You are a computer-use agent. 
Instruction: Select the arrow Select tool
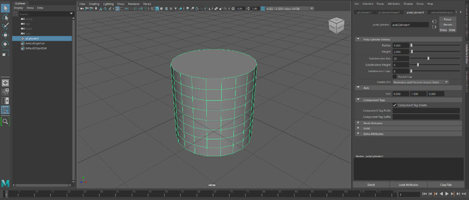pyautogui.click(x=5, y=9)
